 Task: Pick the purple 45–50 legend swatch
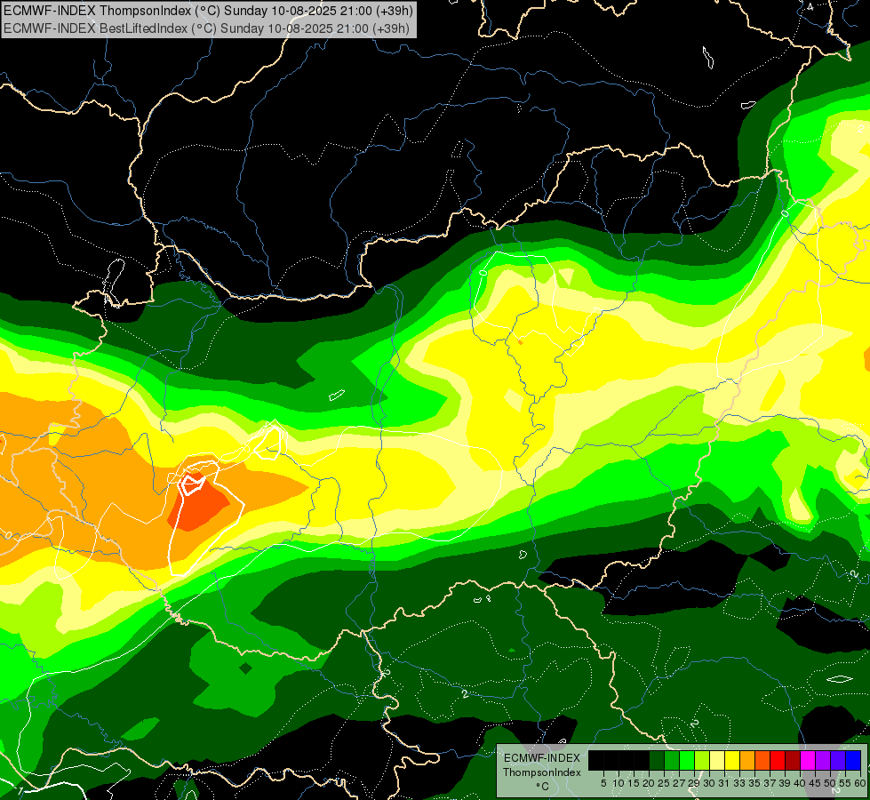coord(824,760)
